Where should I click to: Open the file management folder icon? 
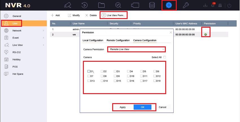pos(101,5)
